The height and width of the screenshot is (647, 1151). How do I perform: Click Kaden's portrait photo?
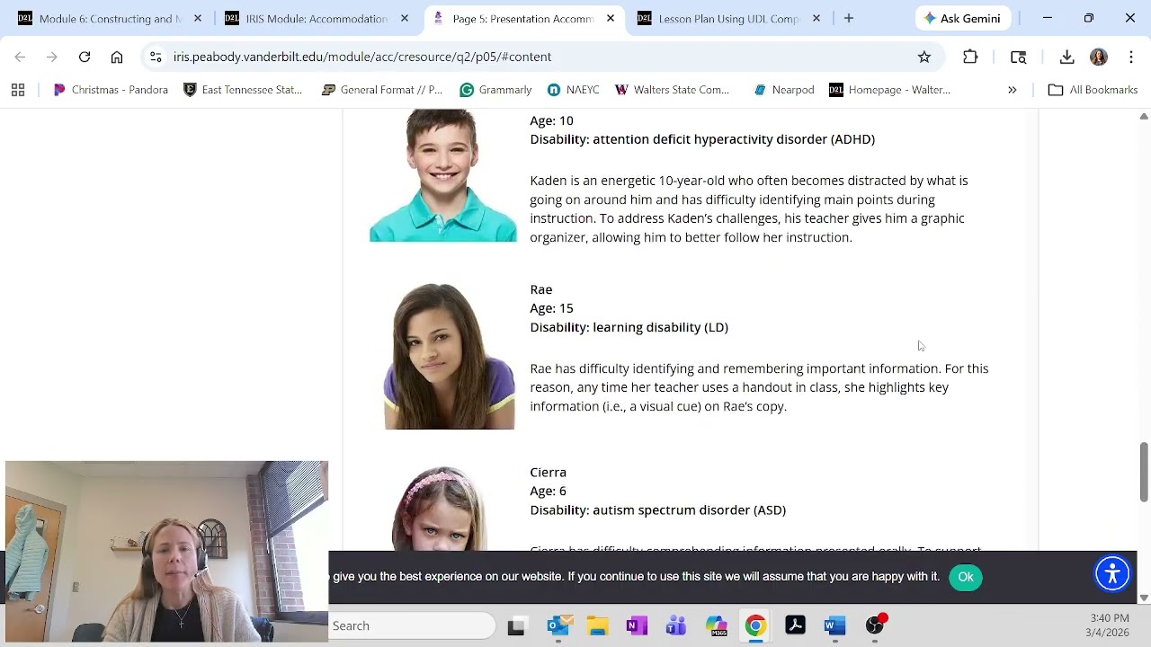click(x=443, y=175)
